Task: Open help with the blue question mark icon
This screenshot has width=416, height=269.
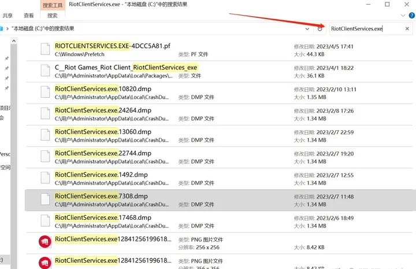Action: [413, 16]
